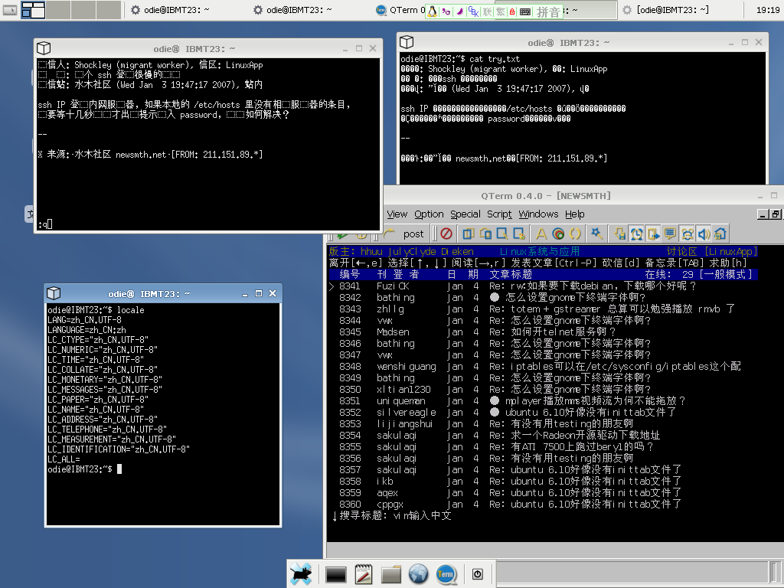The width and height of the screenshot is (784, 588).
Task: Open the color settings icon in QTerm toolbar
Action: (x=558, y=234)
